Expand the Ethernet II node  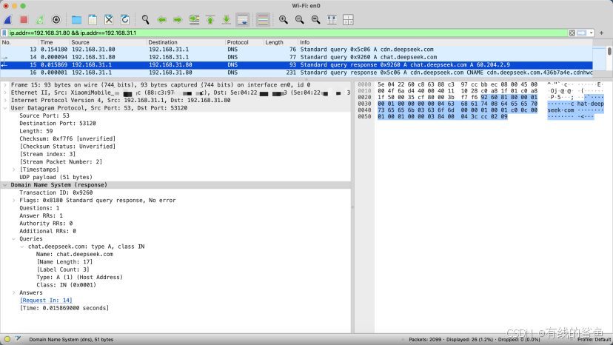point(5,93)
